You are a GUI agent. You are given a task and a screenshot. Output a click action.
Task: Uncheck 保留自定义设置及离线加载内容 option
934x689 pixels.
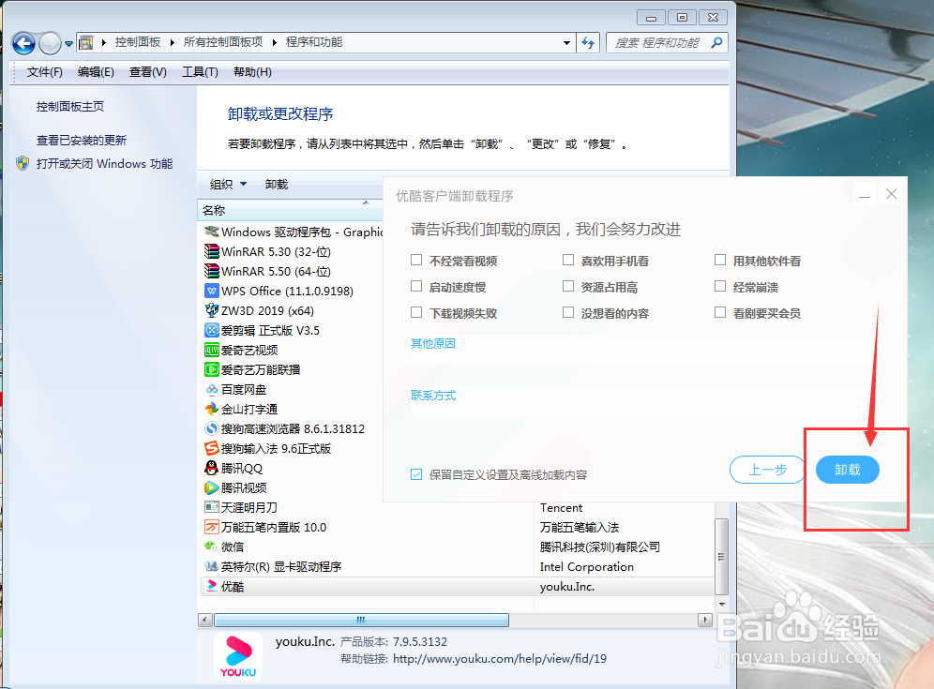416,474
